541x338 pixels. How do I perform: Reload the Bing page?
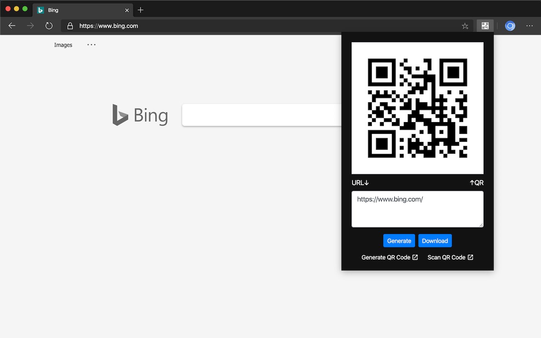pyautogui.click(x=49, y=26)
